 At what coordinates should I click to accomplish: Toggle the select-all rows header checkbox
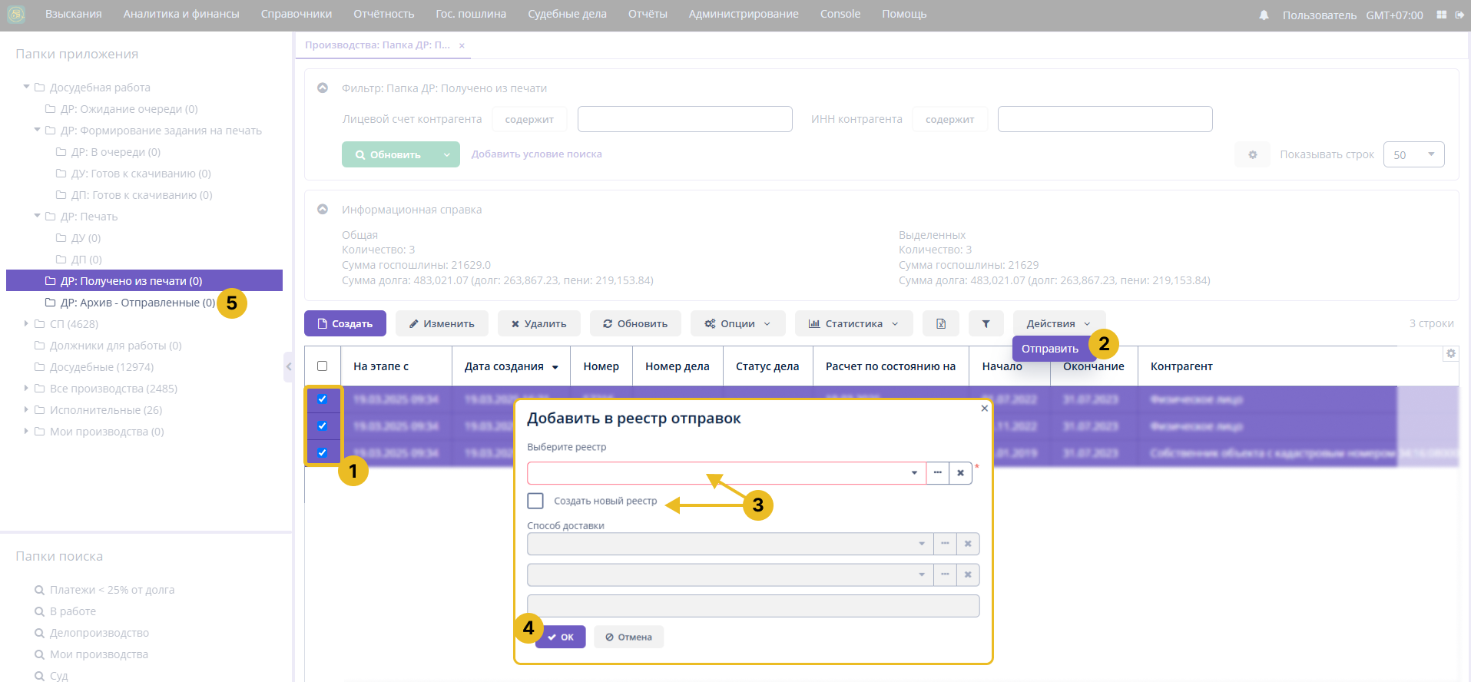click(x=323, y=366)
